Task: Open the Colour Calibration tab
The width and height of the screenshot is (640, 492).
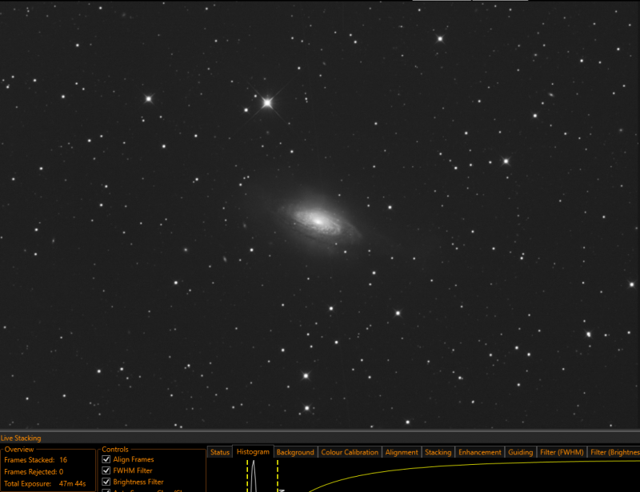Action: (350, 452)
